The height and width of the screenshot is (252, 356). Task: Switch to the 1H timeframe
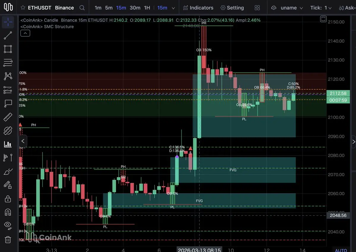point(147,8)
